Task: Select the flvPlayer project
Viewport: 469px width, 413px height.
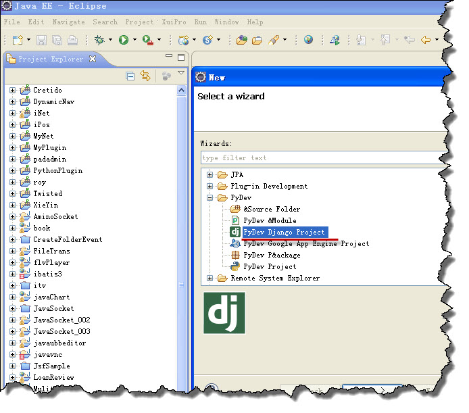Action: coord(51,263)
